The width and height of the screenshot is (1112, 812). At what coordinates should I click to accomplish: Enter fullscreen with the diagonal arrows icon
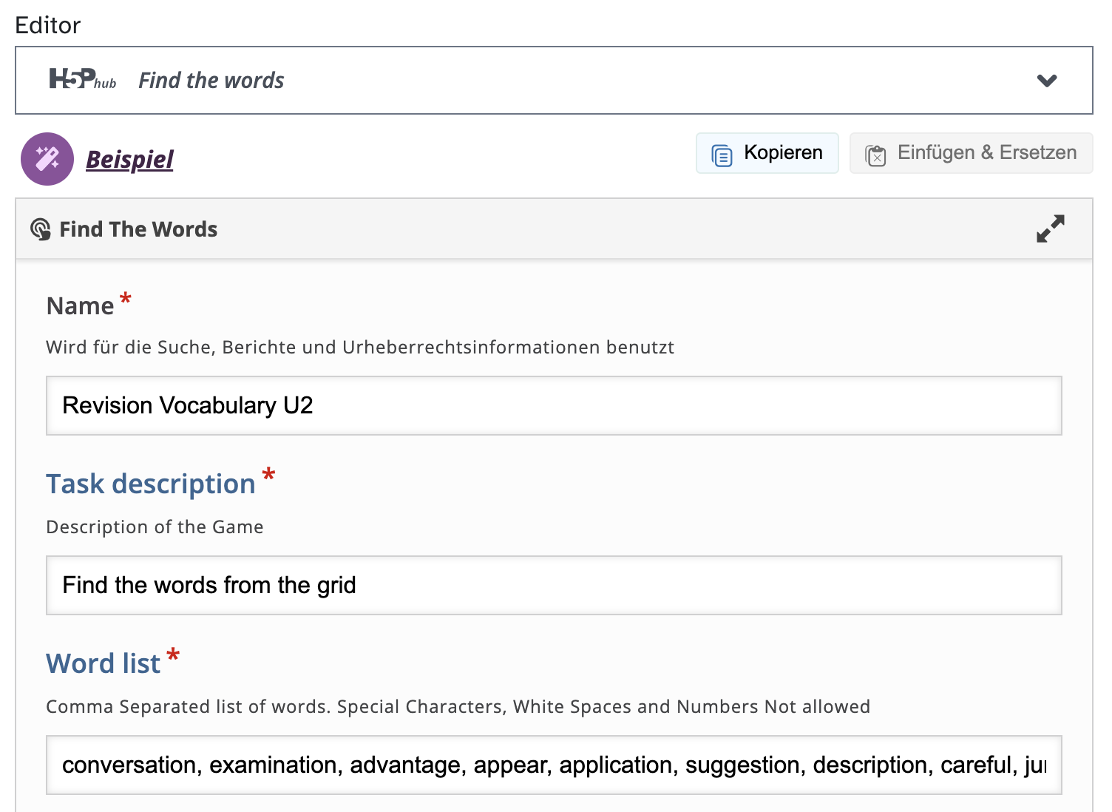tap(1050, 229)
